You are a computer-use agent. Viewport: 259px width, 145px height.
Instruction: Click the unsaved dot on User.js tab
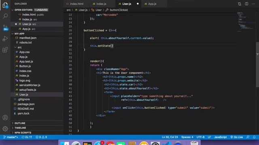pyautogui.click(x=138, y=4)
